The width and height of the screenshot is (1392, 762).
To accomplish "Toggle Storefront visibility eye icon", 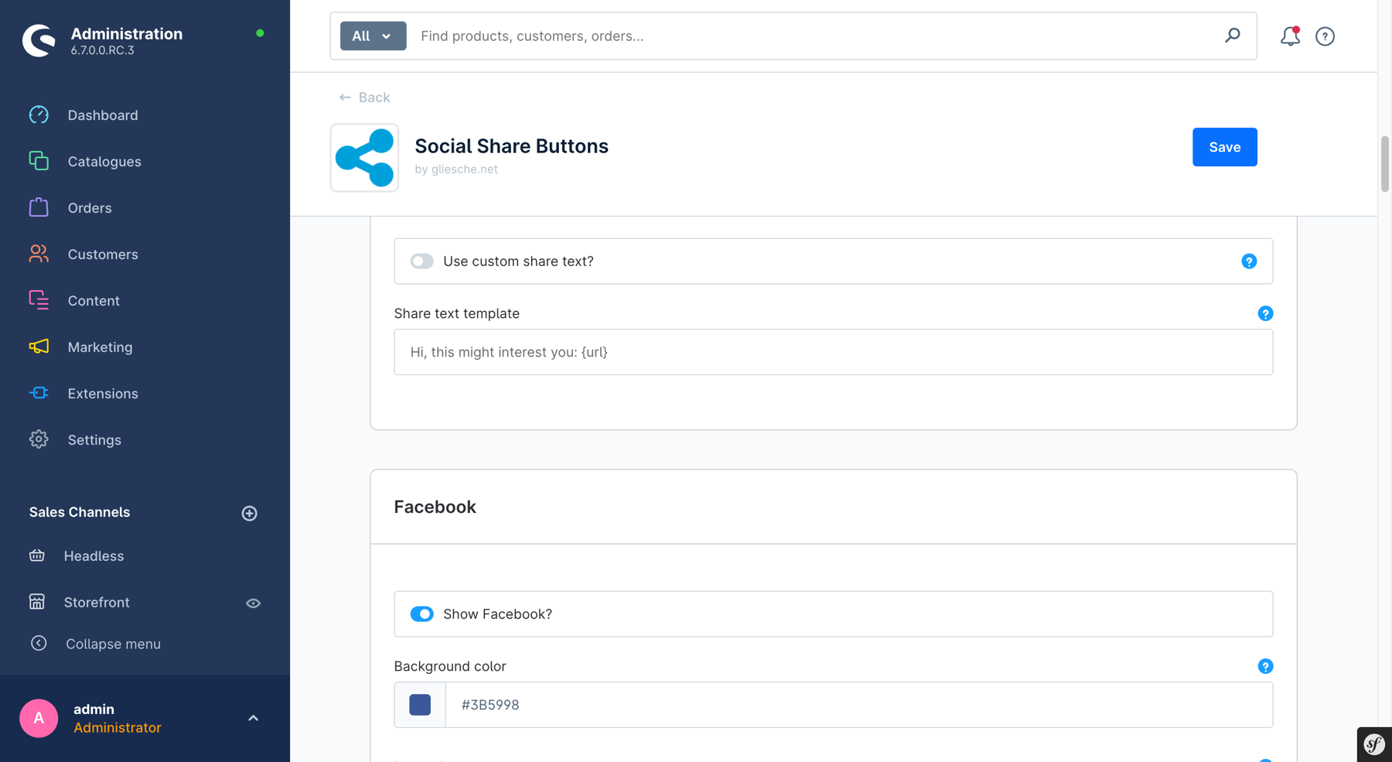I will click(253, 603).
